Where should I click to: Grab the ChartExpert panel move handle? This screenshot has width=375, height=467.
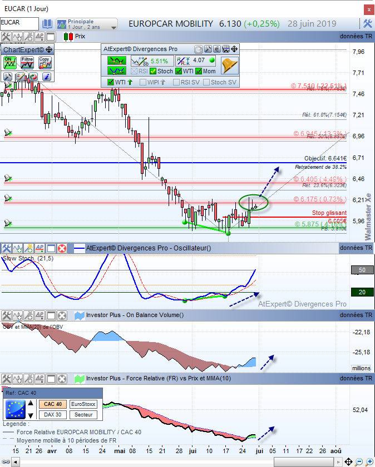(49, 49)
